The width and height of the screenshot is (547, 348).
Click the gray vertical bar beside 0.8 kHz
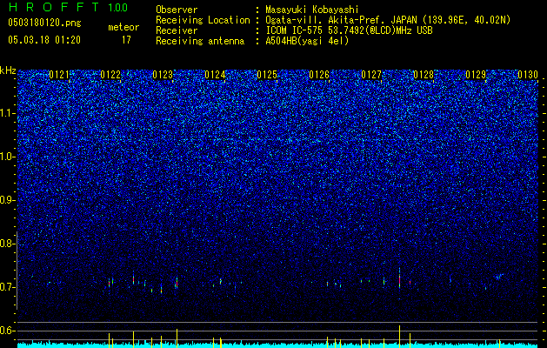coord(17,271)
